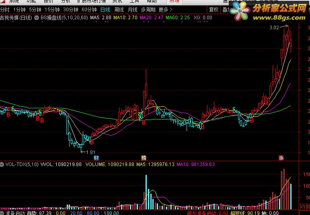Open the VOL-TDX indicator dropdown arrow
Screen dimensions: 310x215
coord(2,164)
